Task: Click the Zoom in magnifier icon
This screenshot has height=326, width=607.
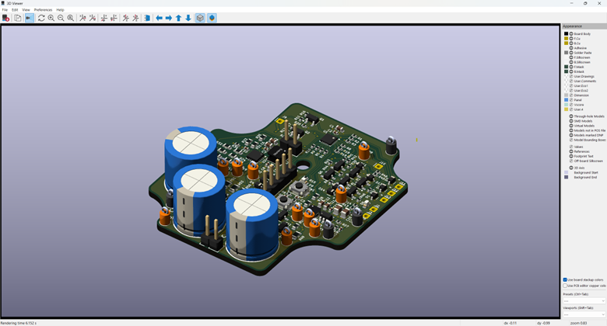Action: click(51, 18)
